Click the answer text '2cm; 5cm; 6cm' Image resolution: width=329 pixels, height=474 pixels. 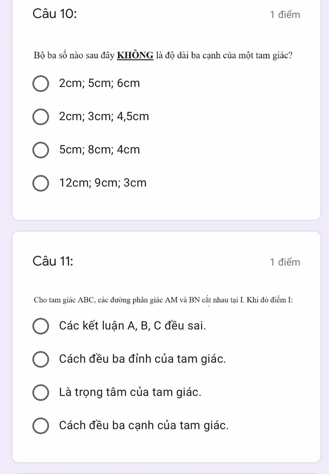click(x=100, y=83)
